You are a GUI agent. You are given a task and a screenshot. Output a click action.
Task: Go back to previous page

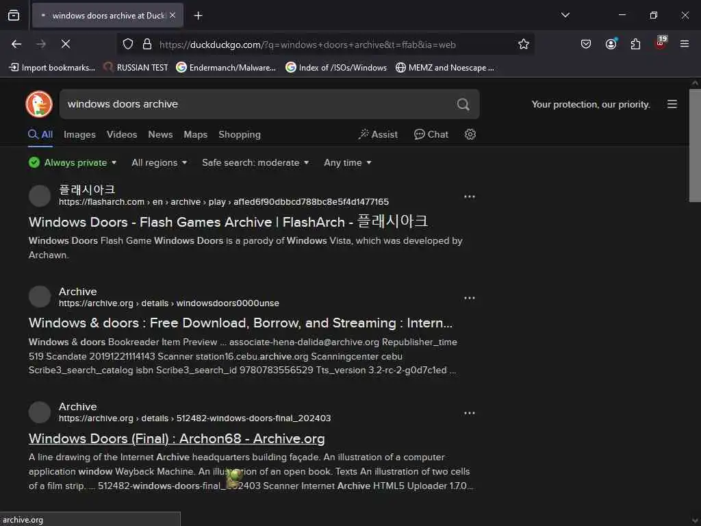[16, 44]
